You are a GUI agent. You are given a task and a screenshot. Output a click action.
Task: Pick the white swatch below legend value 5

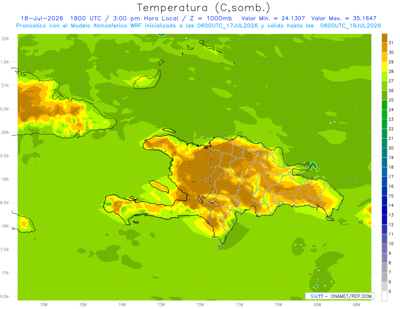(x=384, y=296)
